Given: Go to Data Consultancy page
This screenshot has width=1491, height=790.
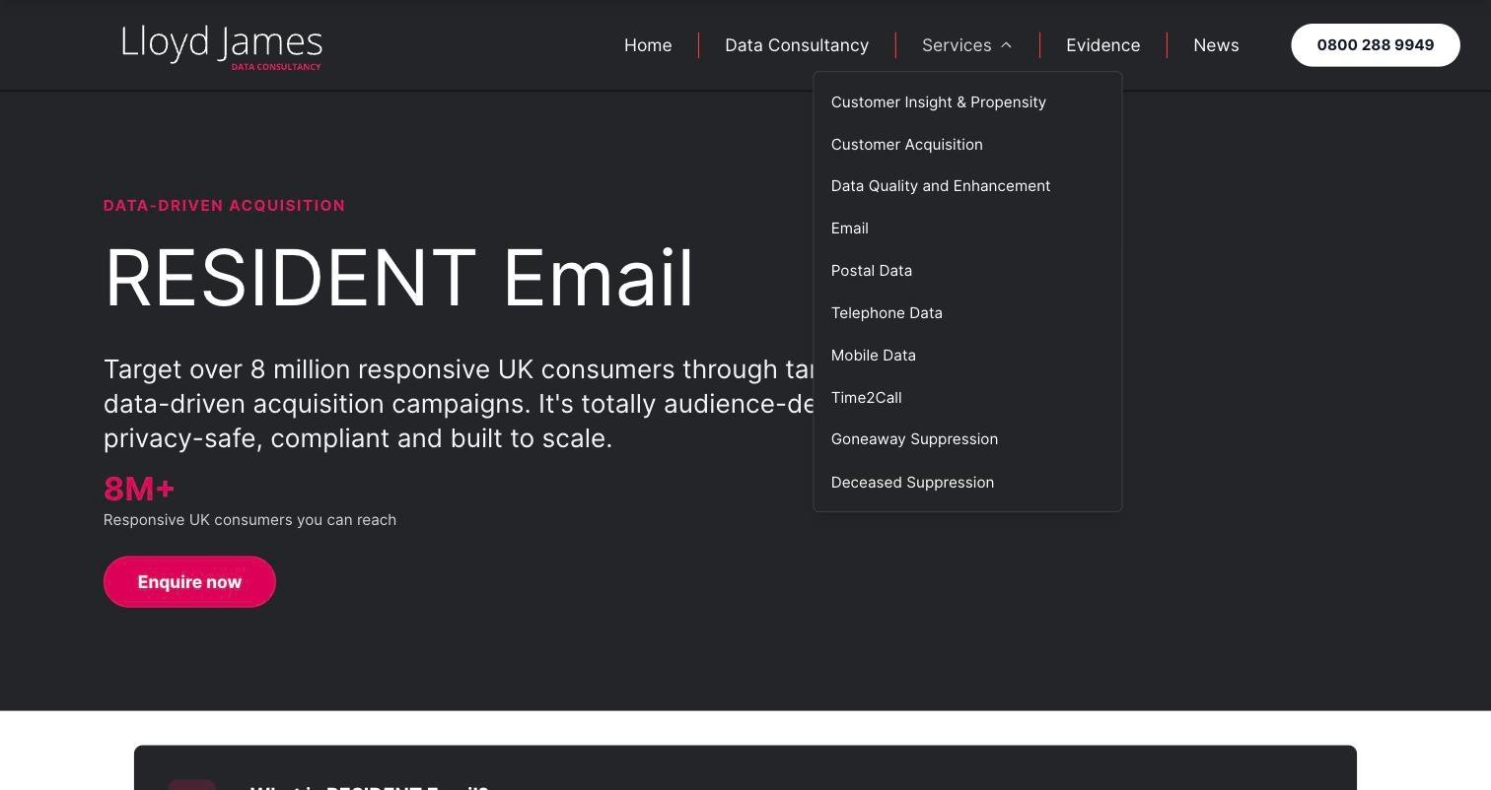Looking at the screenshot, I should (x=797, y=45).
